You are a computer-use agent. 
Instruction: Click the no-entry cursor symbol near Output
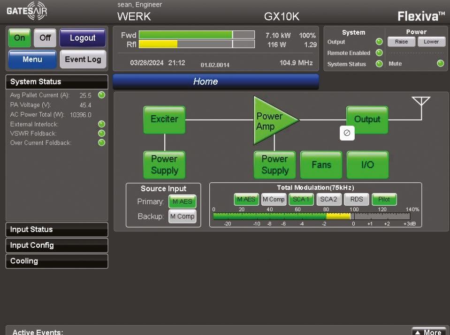click(347, 133)
